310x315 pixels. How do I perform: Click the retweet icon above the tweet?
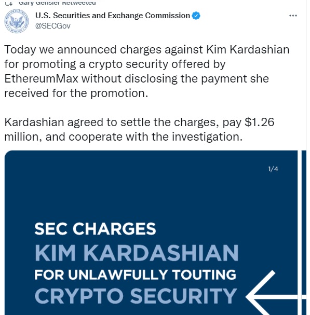(8, 3)
